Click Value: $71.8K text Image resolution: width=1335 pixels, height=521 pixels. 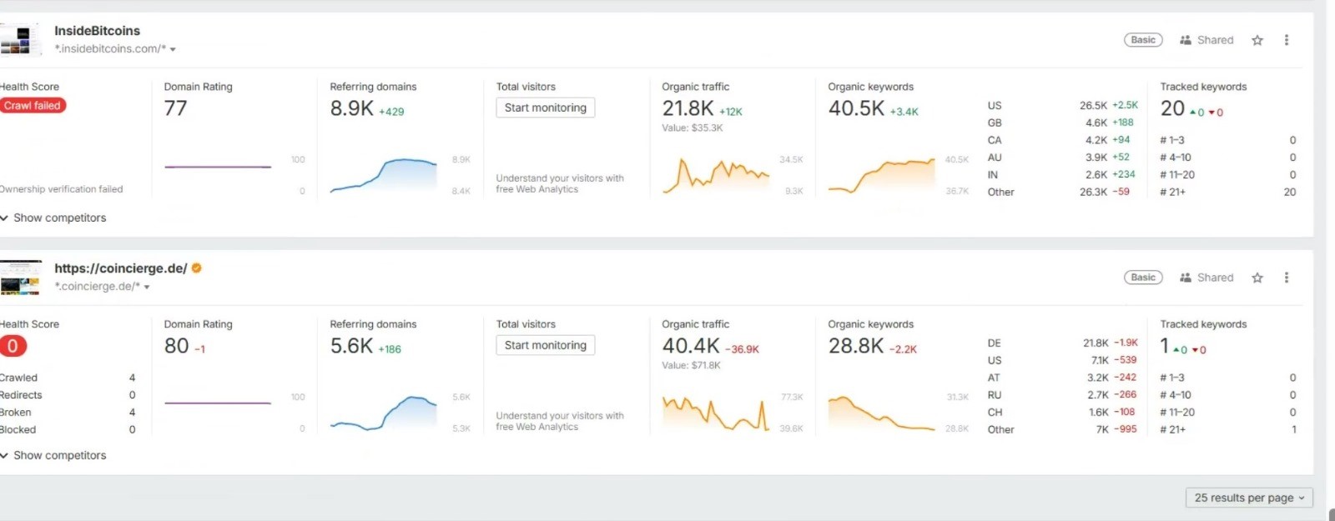[691, 366]
